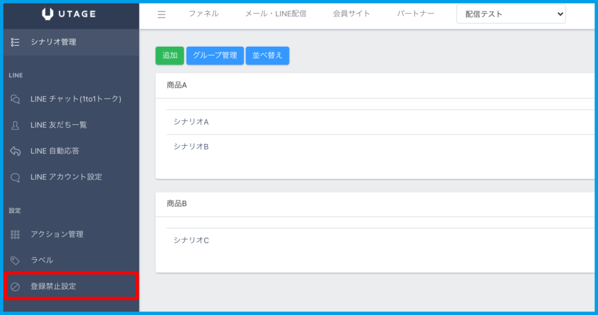This screenshot has width=598, height=315.
Task: Click the LINE auto-reply arrow icon
Action: [16, 151]
